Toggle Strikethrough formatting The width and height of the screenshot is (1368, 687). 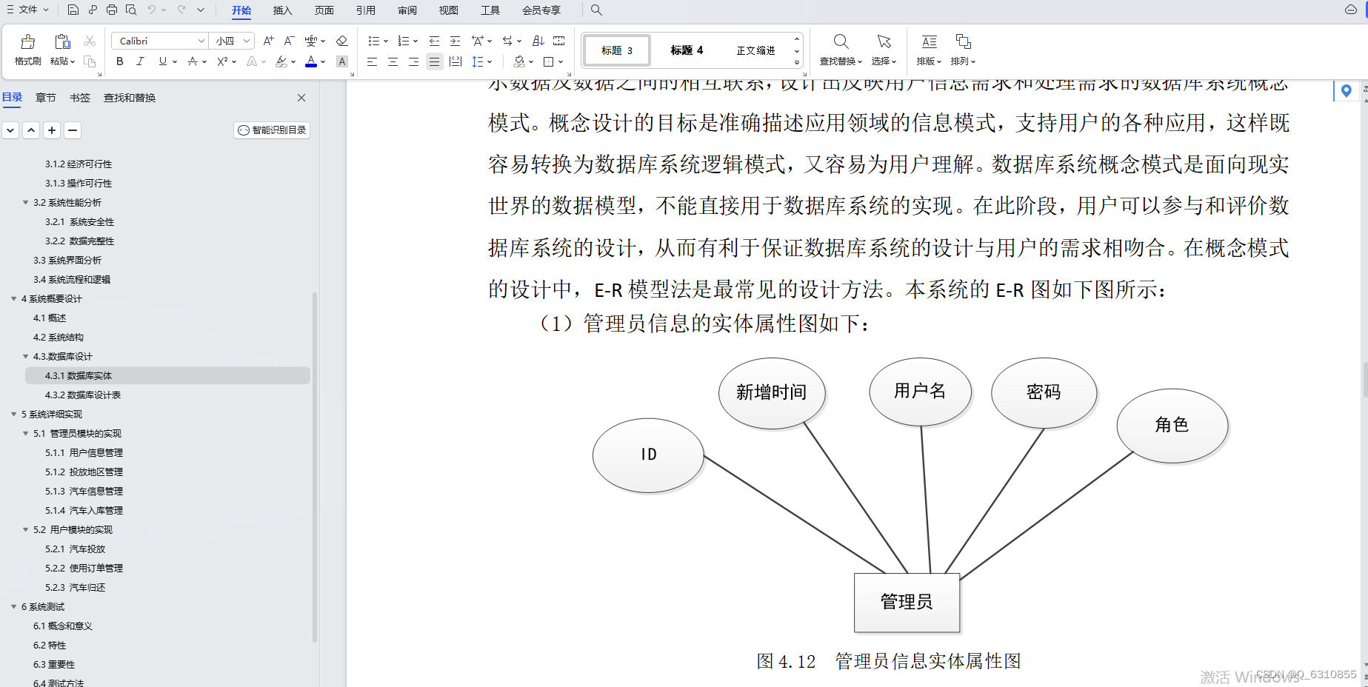193,61
